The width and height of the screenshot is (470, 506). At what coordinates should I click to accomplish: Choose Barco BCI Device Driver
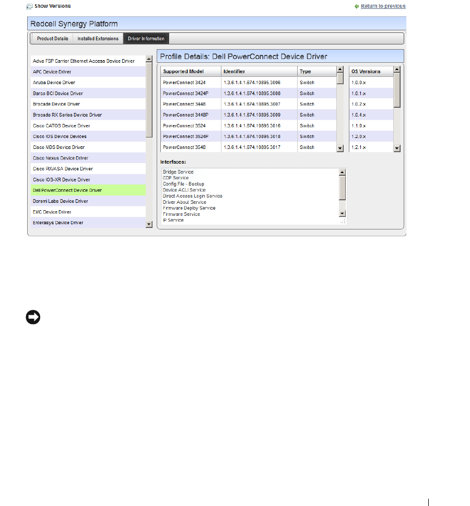(x=88, y=93)
